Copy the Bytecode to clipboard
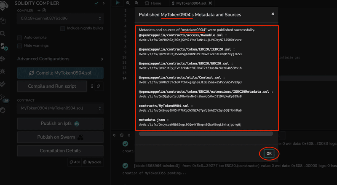Image resolution: width=337 pixels, height=185 pixels. (x=92, y=162)
